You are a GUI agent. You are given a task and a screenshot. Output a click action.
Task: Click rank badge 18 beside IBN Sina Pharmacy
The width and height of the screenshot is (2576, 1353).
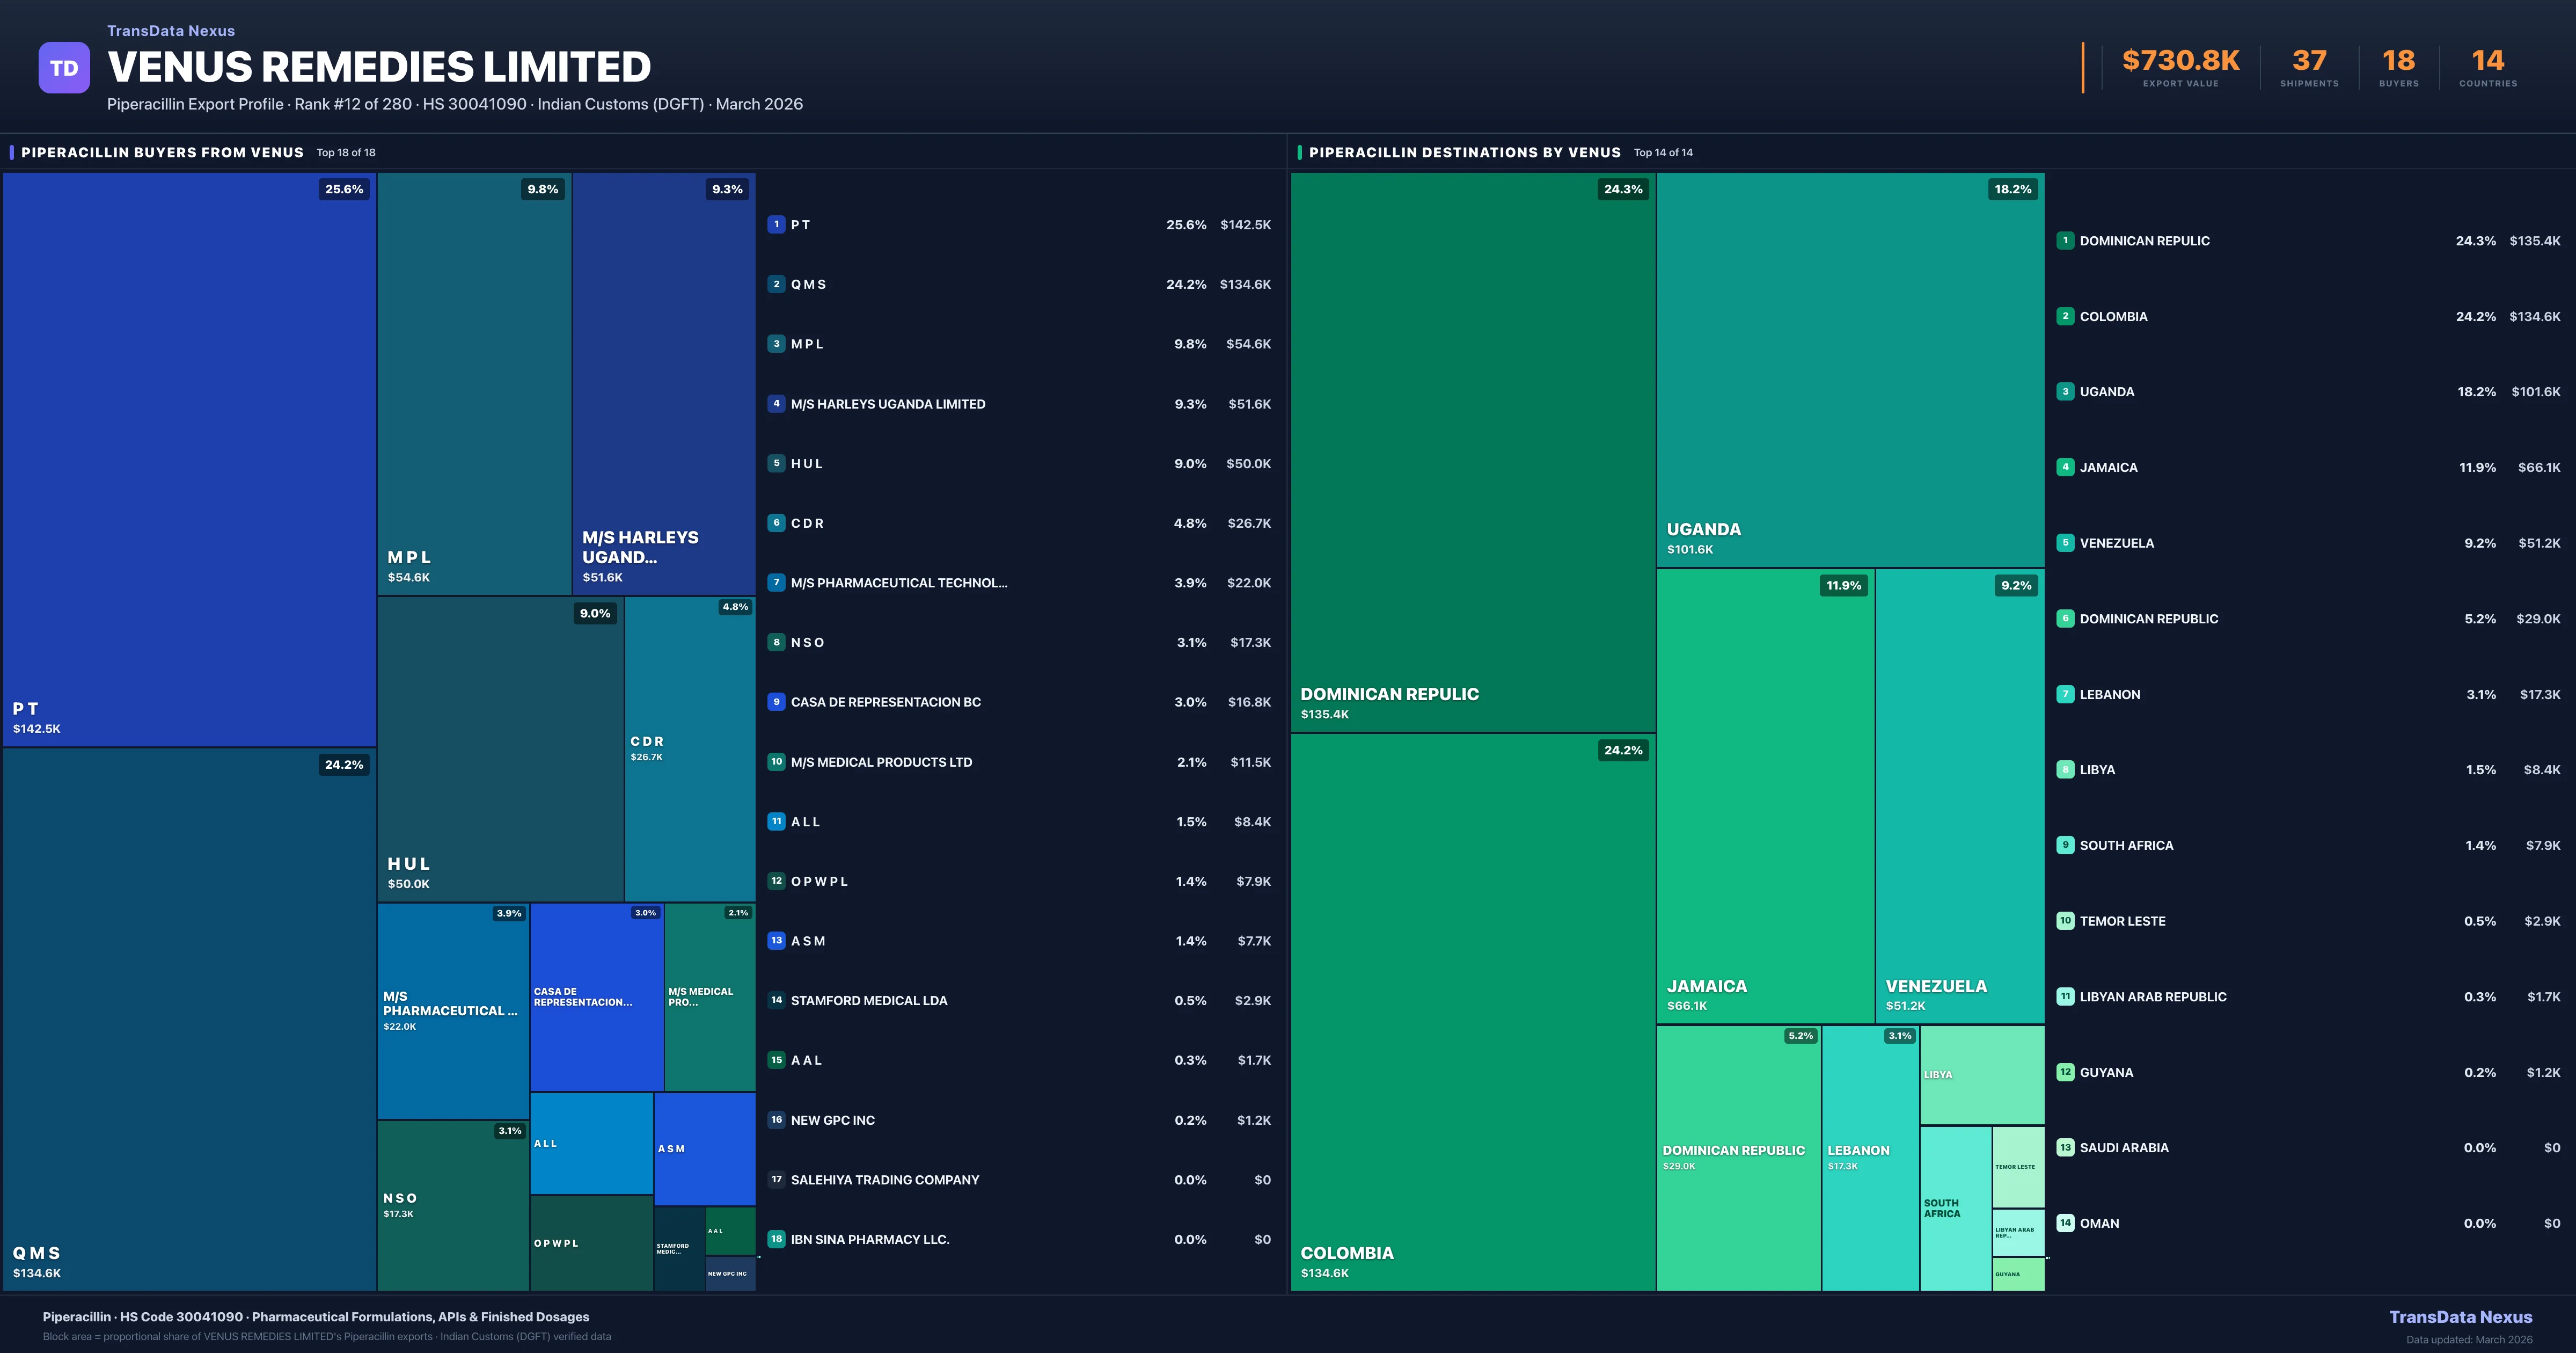pos(776,1239)
